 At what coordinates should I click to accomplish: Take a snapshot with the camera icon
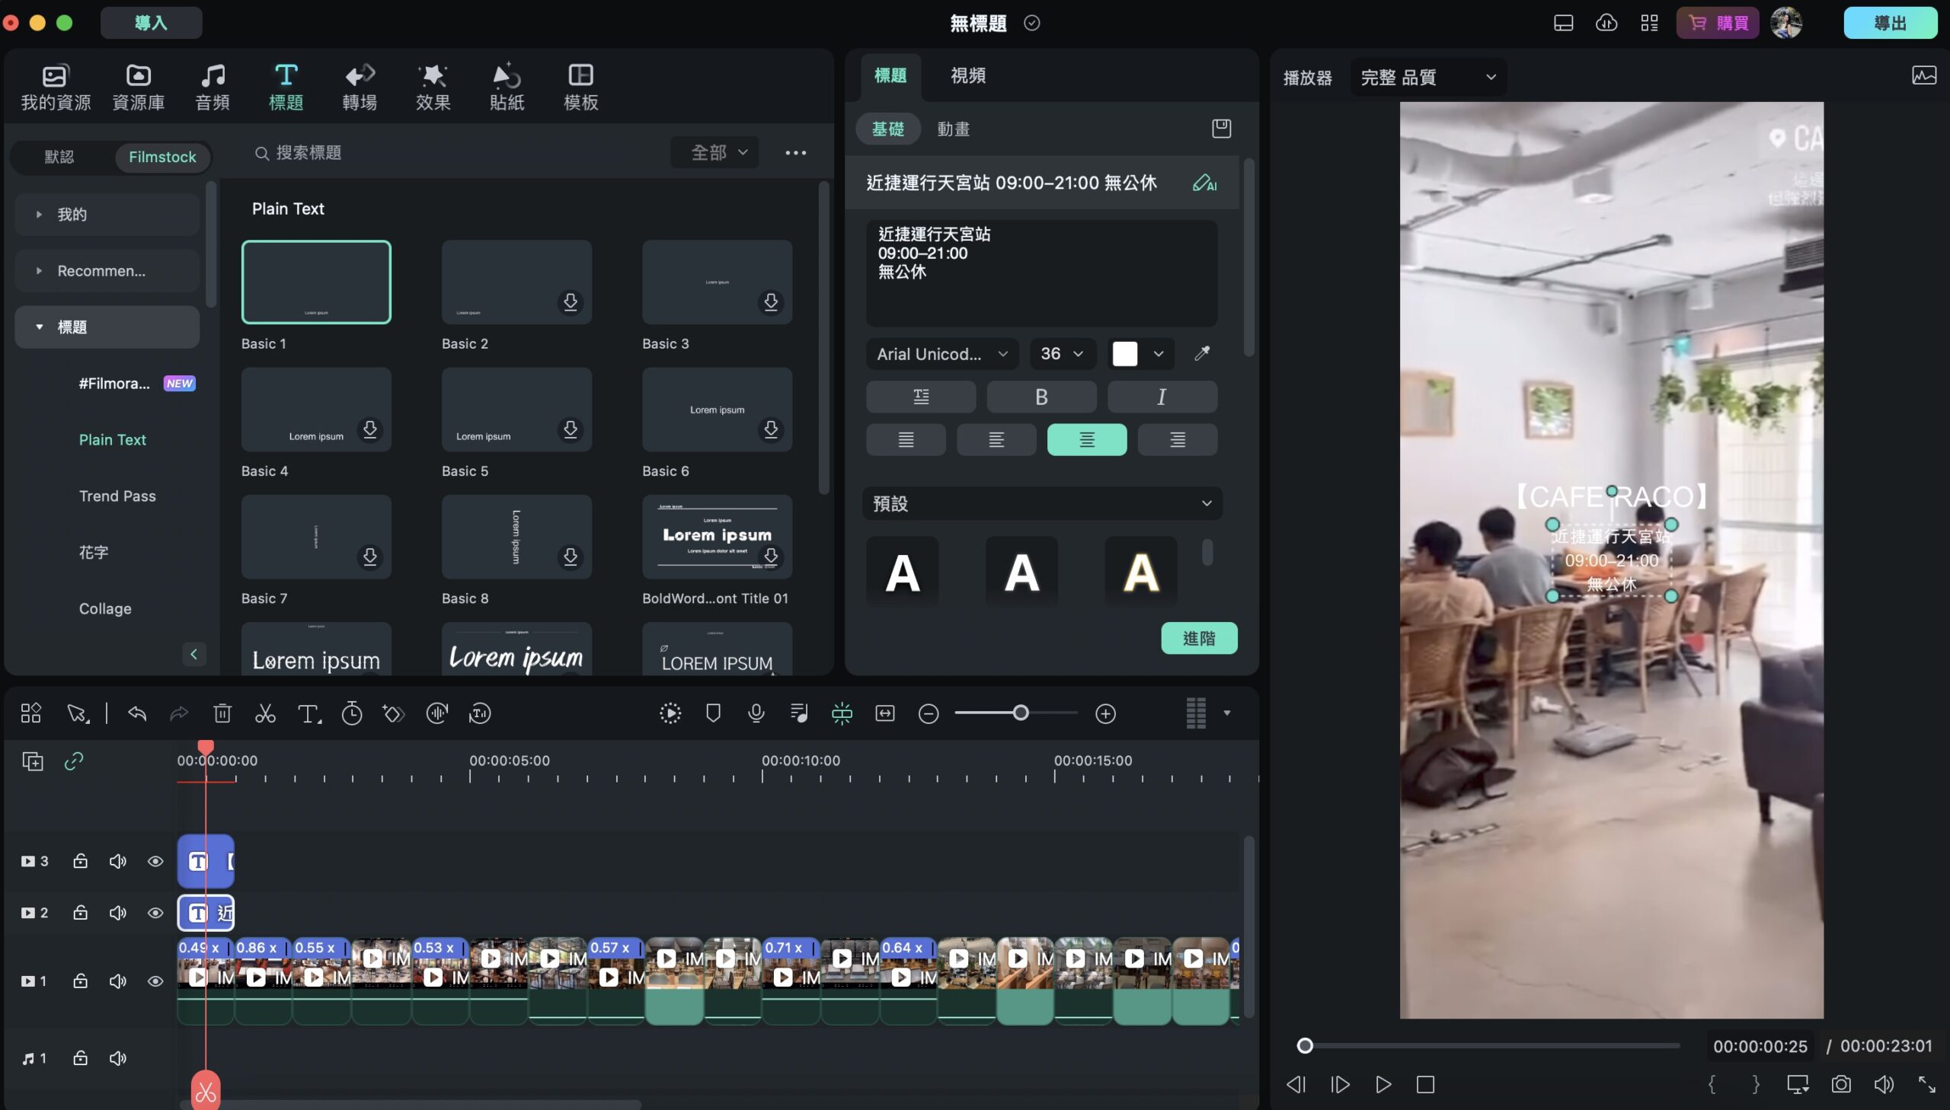tap(1840, 1084)
